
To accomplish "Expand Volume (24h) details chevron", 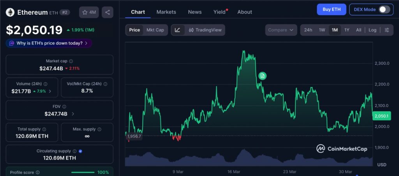I will pos(50,91).
